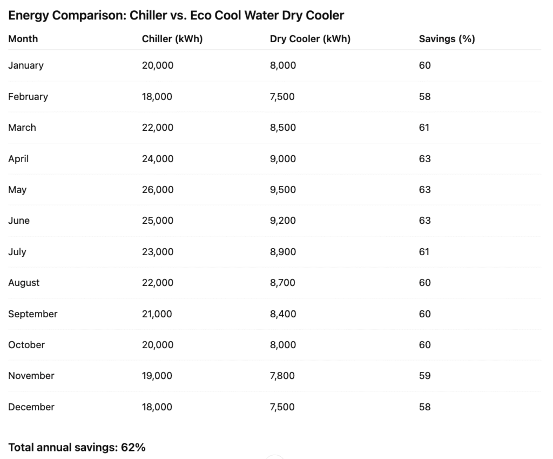Click June's Dry Cooler value 9,200
This screenshot has height=459, width=553.
tap(283, 221)
